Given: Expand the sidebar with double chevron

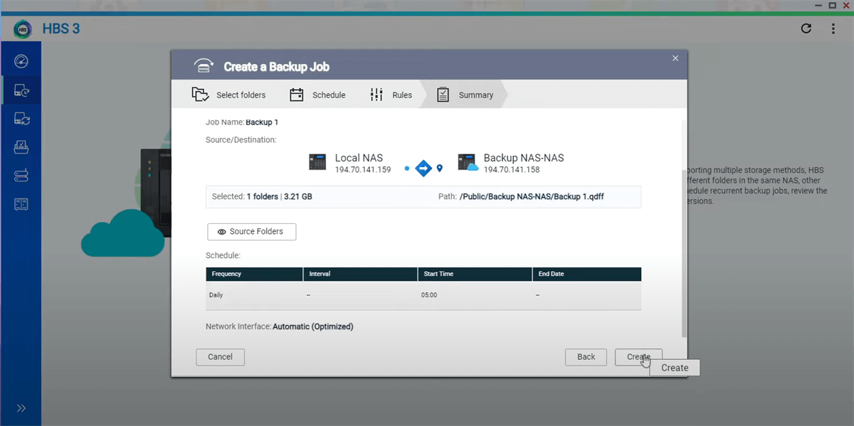Looking at the screenshot, I should pyautogui.click(x=21, y=408).
